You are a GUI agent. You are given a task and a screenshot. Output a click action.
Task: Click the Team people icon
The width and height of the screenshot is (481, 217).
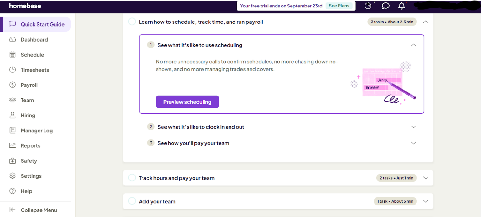[13, 100]
